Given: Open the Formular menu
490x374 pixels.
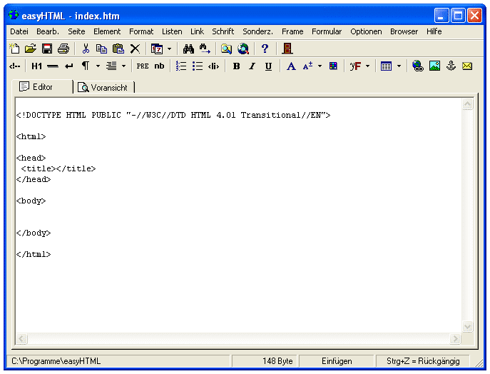Looking at the screenshot, I should click(x=327, y=31).
